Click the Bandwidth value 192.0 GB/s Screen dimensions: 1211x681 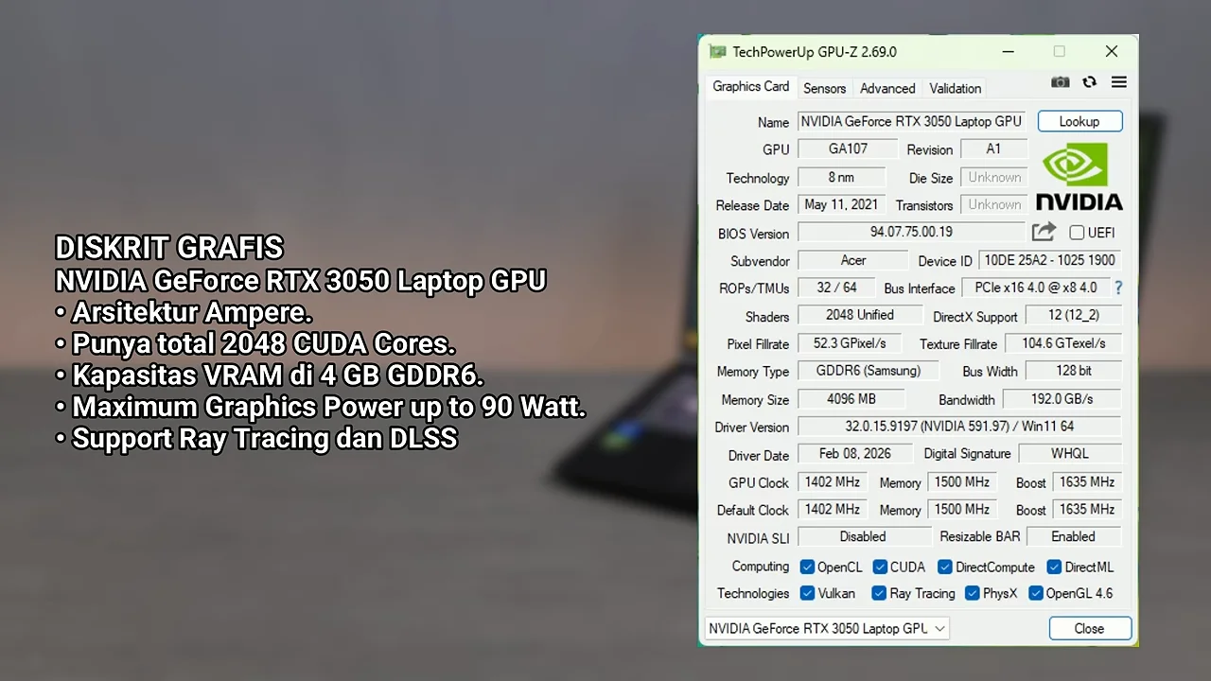point(1062,398)
